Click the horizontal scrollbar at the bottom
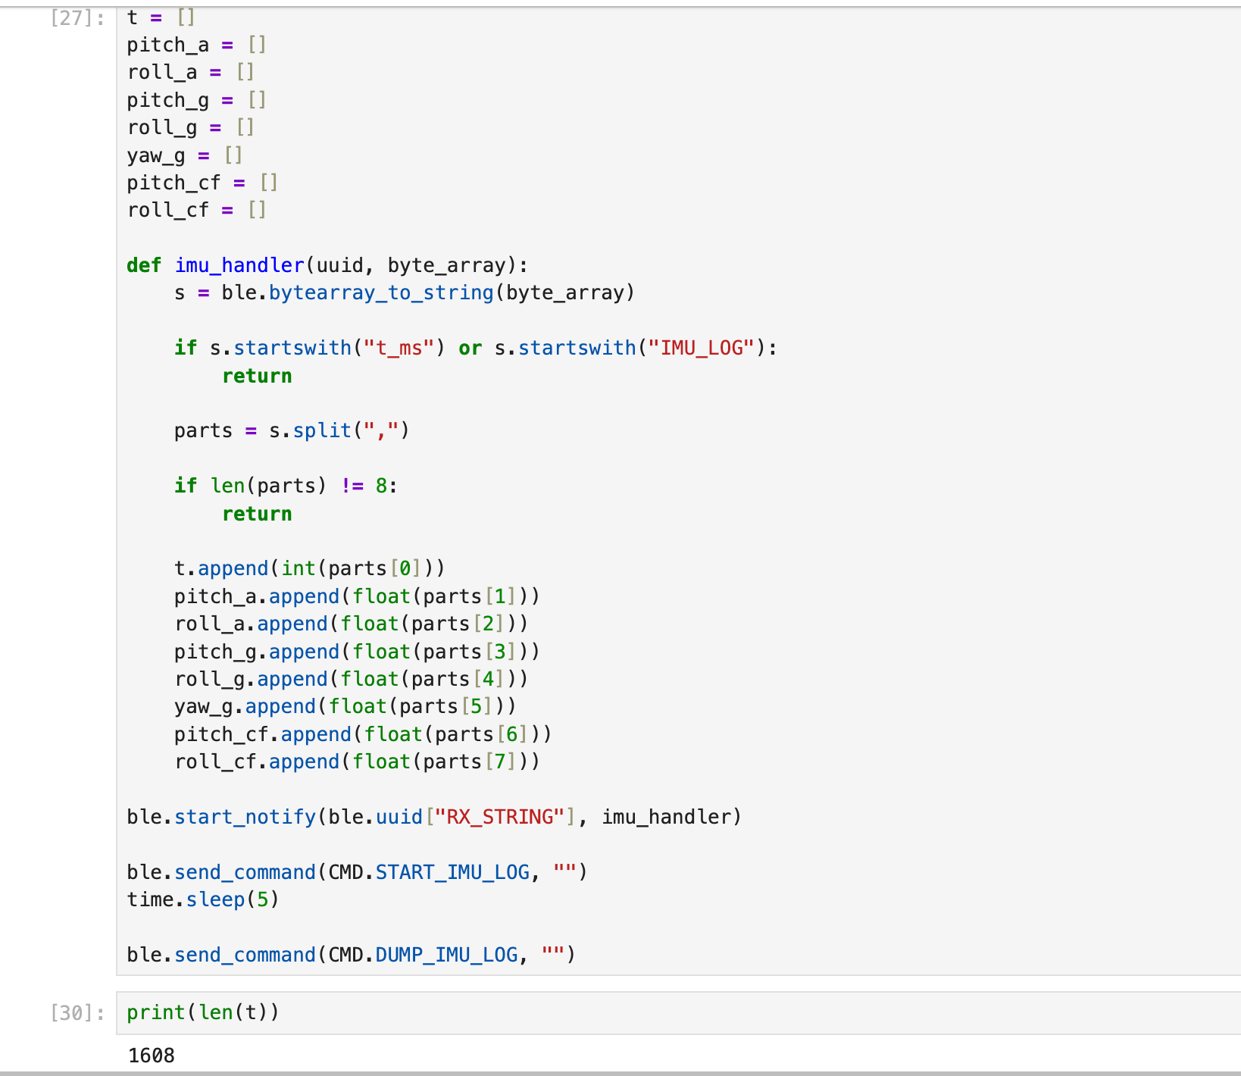Screen dimensions: 1241x1076 point(620,1071)
